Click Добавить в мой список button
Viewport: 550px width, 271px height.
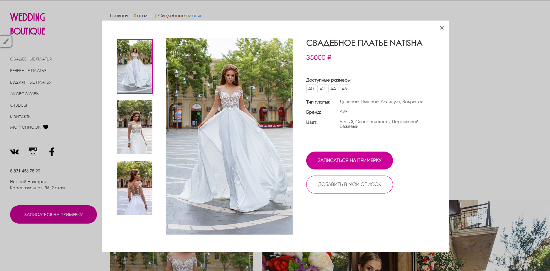[350, 185]
